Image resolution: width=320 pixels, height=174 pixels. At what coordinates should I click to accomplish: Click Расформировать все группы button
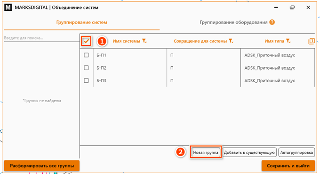(x=42, y=166)
